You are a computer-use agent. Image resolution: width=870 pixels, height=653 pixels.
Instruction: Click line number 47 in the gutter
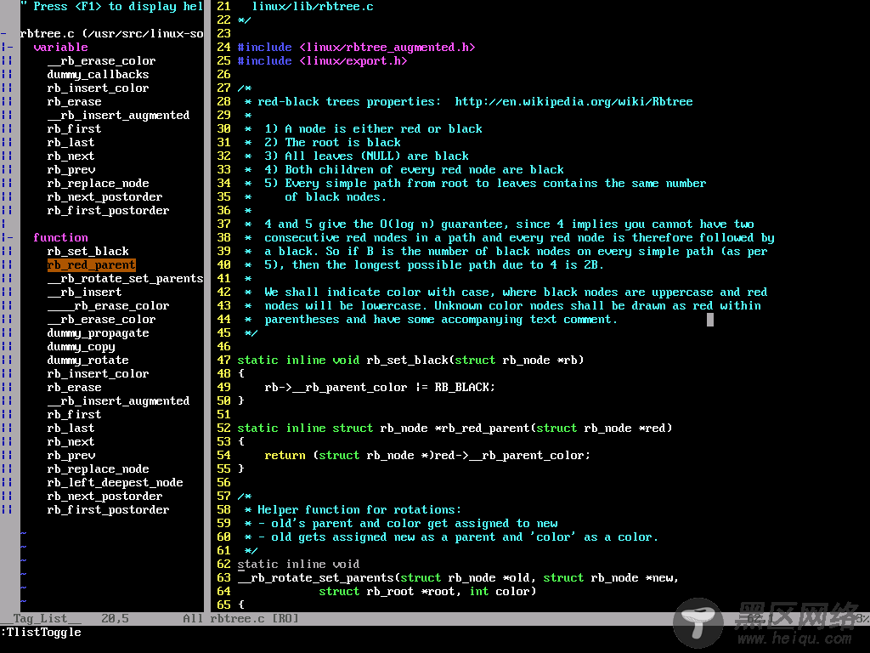(x=223, y=361)
